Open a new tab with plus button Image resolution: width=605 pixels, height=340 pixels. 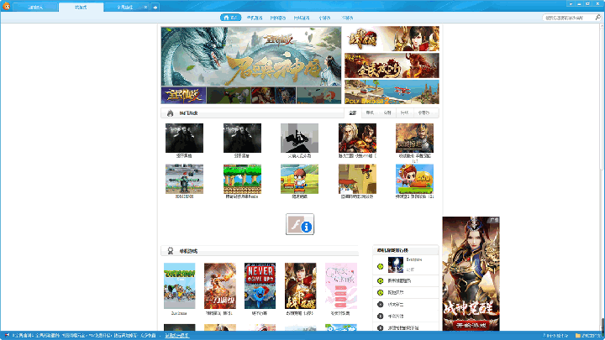[155, 8]
